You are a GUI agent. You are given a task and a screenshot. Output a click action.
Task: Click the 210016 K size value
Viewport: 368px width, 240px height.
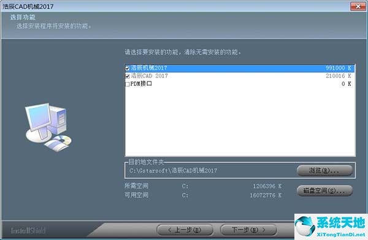coord(338,76)
